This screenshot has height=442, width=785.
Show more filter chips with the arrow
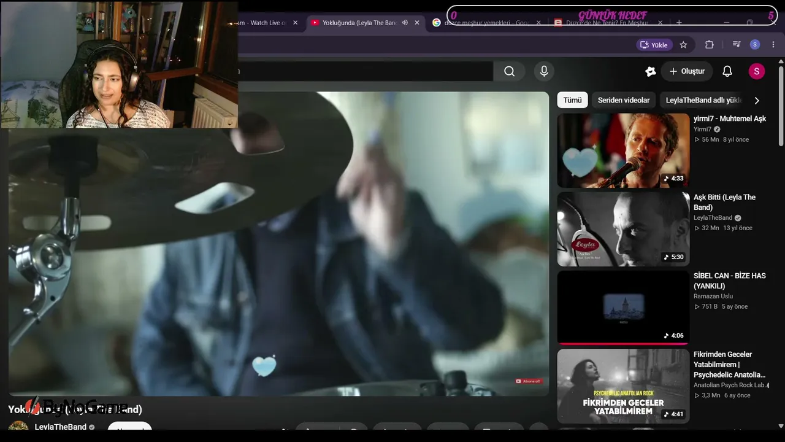pos(757,100)
